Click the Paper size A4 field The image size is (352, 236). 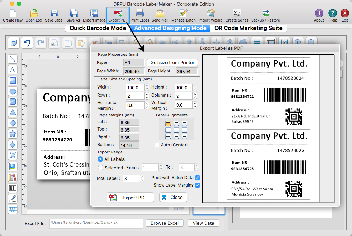(134, 62)
